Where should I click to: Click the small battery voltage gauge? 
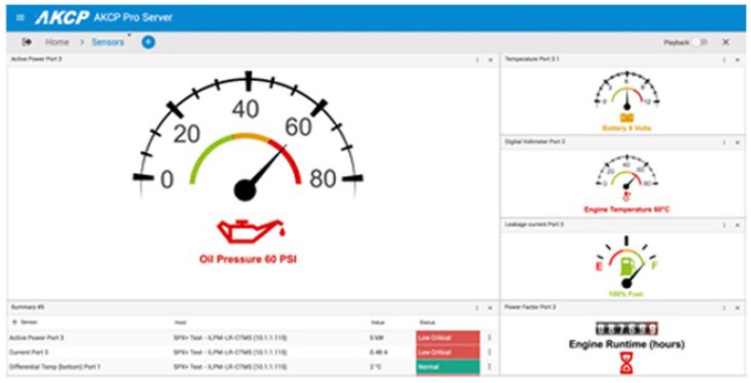[626, 90]
